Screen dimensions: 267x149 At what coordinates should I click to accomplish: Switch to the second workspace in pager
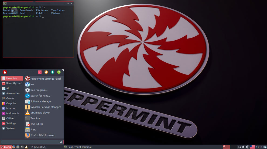(x=234, y=147)
